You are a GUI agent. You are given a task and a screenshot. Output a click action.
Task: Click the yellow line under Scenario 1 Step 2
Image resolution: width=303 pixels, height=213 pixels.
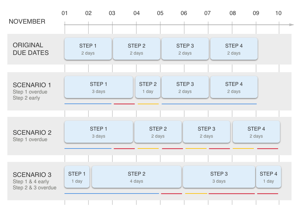(148, 104)
